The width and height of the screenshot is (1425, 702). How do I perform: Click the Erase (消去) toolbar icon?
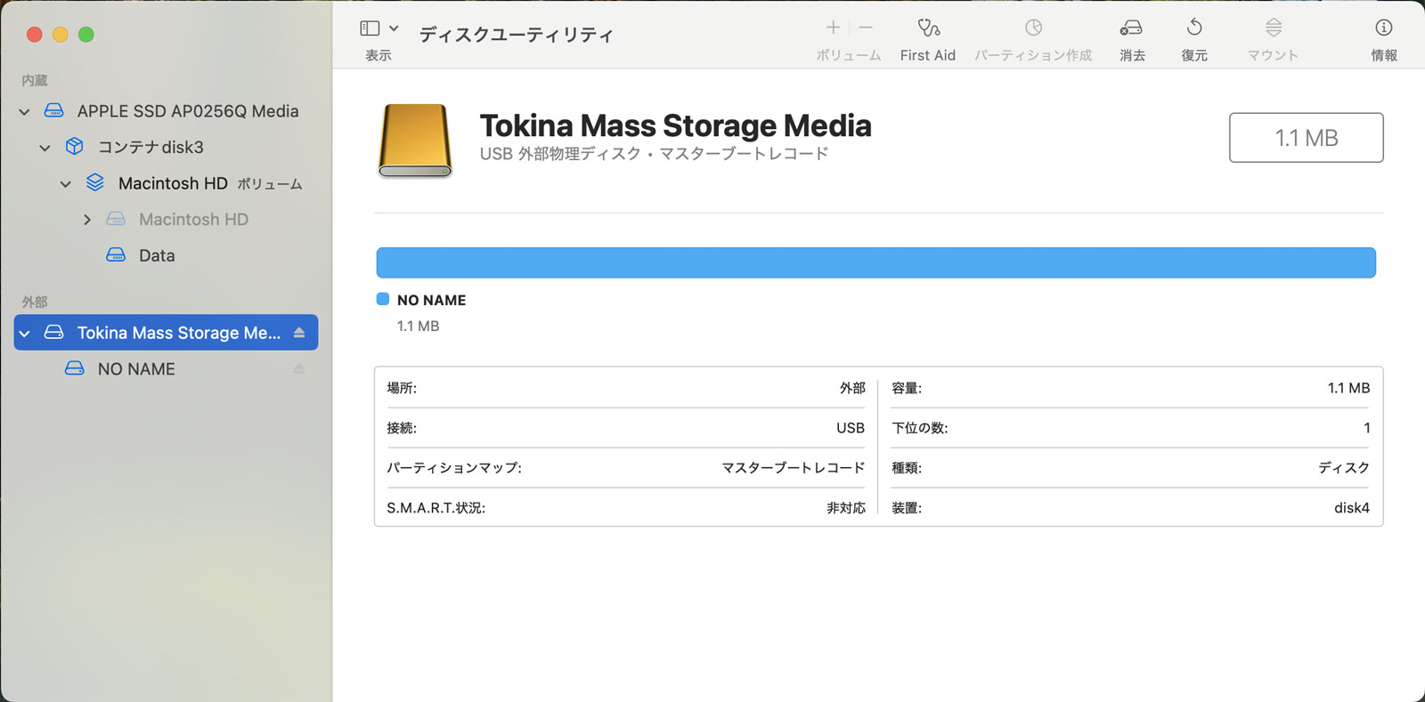(x=1131, y=28)
